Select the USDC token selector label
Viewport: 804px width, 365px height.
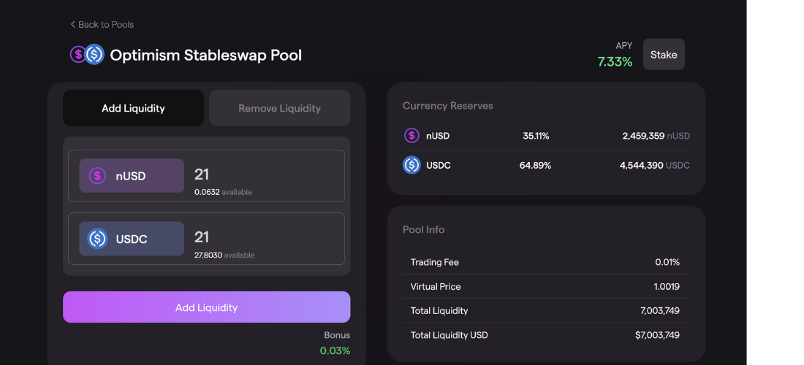[132, 239]
